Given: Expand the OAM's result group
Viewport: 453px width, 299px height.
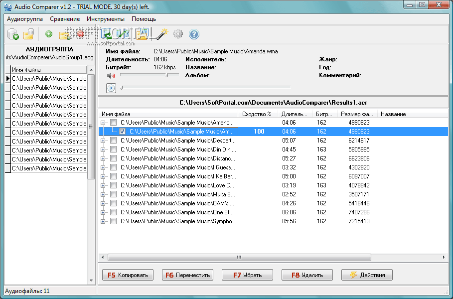Looking at the screenshot, I should click(103, 203).
